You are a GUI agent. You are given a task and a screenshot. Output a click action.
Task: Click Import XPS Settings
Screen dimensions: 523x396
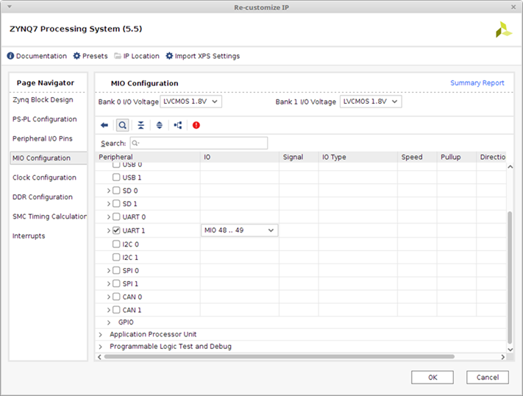click(x=202, y=56)
